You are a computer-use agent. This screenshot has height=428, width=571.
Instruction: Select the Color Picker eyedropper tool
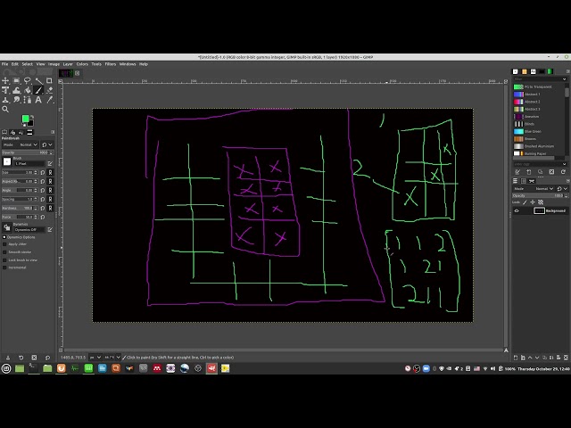[x=49, y=100]
